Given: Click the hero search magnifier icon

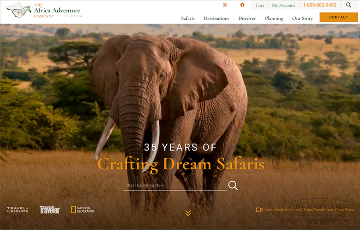Looking at the screenshot, I should tap(233, 185).
